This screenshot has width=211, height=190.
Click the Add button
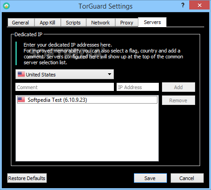[x=178, y=87]
